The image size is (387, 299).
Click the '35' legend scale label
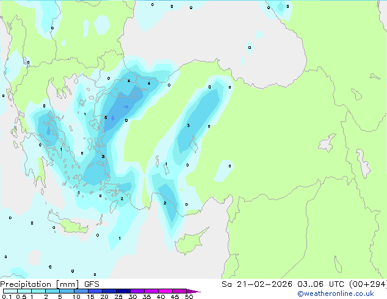coord(146,297)
